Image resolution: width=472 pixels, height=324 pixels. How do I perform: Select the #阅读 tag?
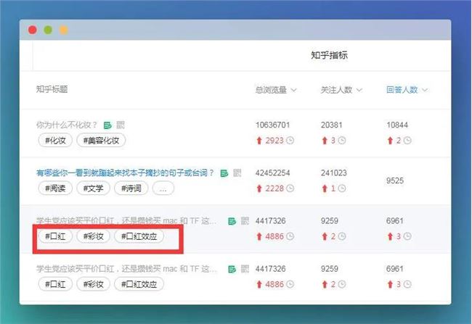[x=55, y=188]
